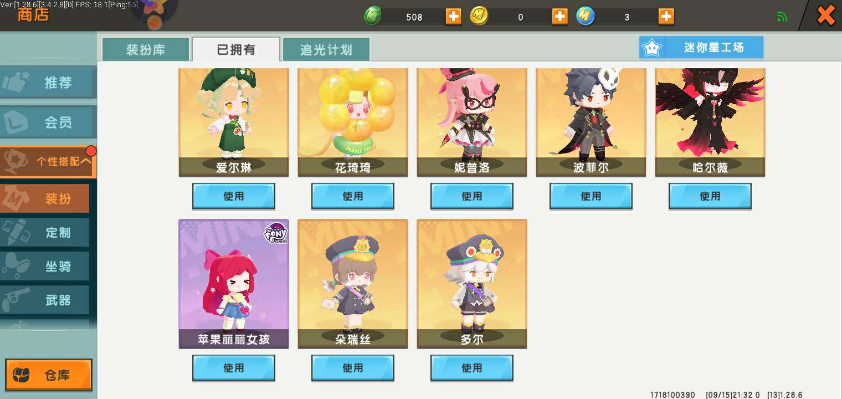Image resolution: width=842 pixels, height=399 pixels.
Task: Open 迷你星工场 star workshop
Action: point(701,48)
